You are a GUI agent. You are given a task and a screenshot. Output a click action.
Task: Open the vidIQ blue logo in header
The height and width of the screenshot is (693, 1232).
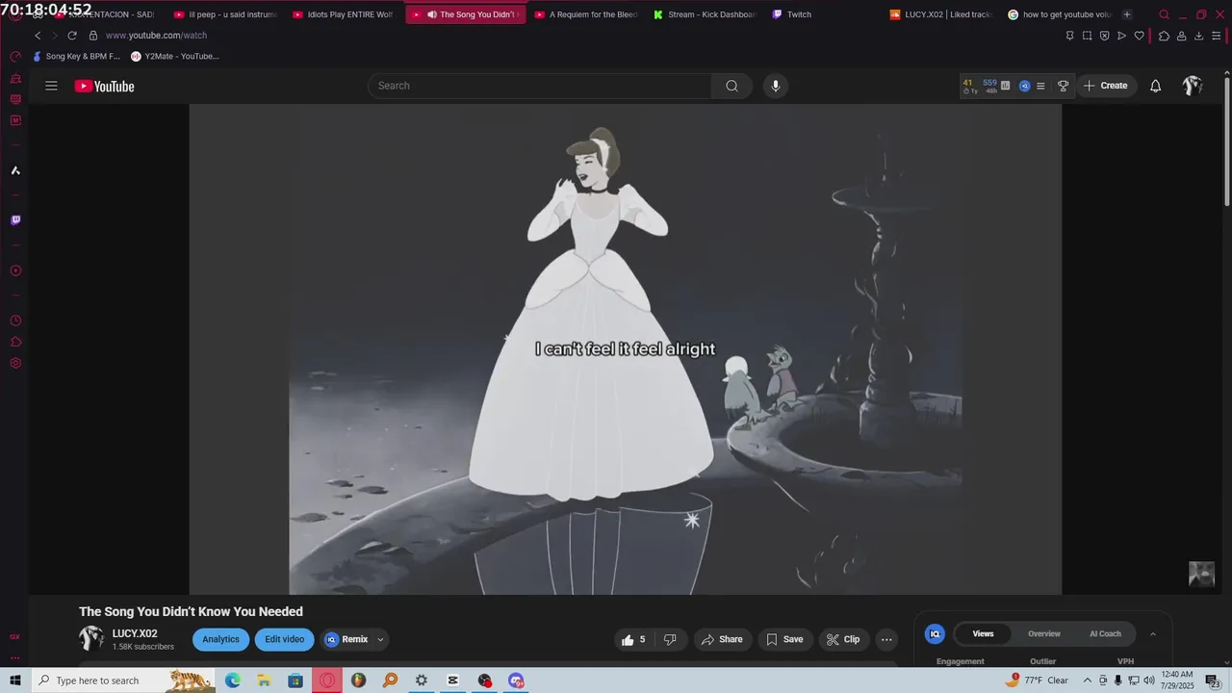point(1024,86)
